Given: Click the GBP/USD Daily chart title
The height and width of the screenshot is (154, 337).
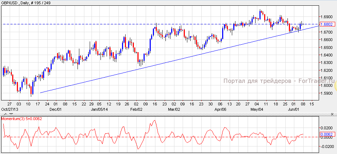Looking at the screenshot, I should [x=24, y=3].
